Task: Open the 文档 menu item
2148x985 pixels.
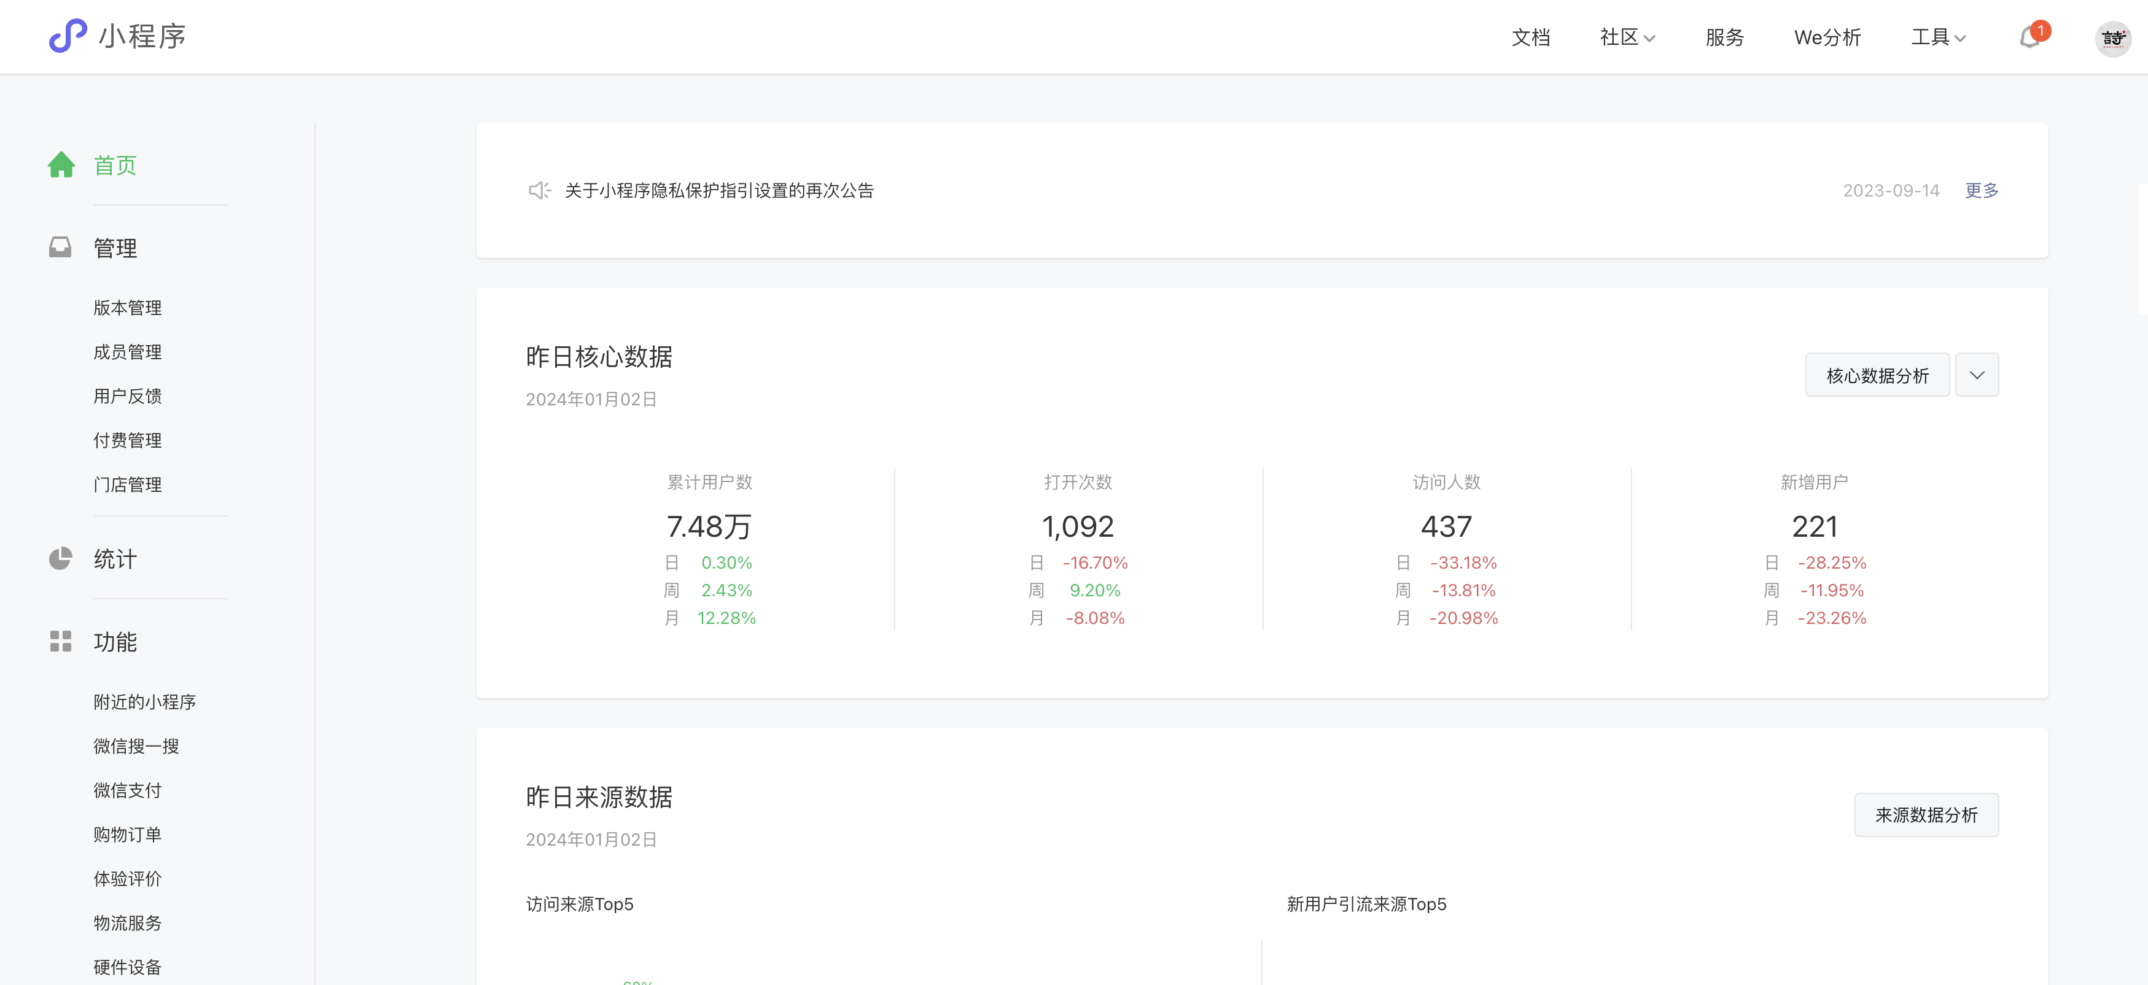Action: pos(1530,37)
